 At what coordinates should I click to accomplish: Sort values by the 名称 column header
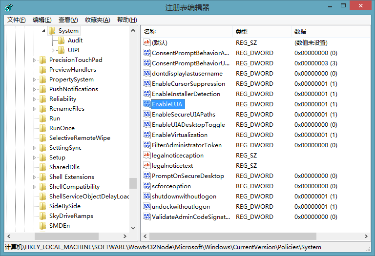[186, 31]
